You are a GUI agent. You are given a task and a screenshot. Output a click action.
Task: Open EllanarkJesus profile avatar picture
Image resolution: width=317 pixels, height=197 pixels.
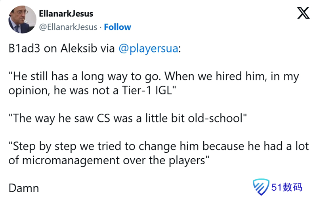pos(23,20)
